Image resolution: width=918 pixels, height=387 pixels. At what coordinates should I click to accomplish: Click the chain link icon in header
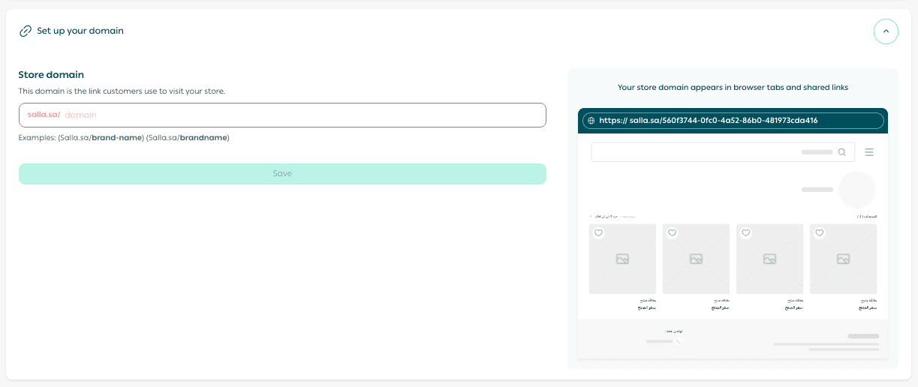pyautogui.click(x=26, y=31)
